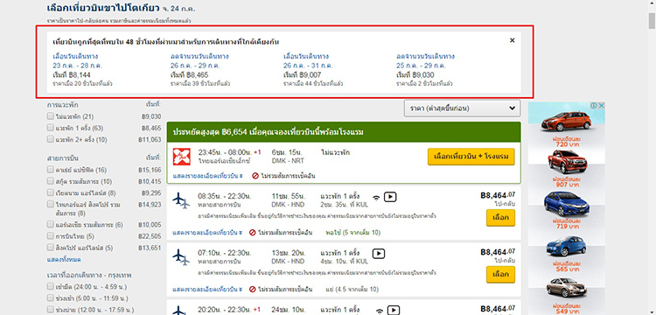Tick the แวะพัก 2+ ครั้ง (10) filter
The height and width of the screenshot is (315, 656).
pyautogui.click(x=50, y=139)
